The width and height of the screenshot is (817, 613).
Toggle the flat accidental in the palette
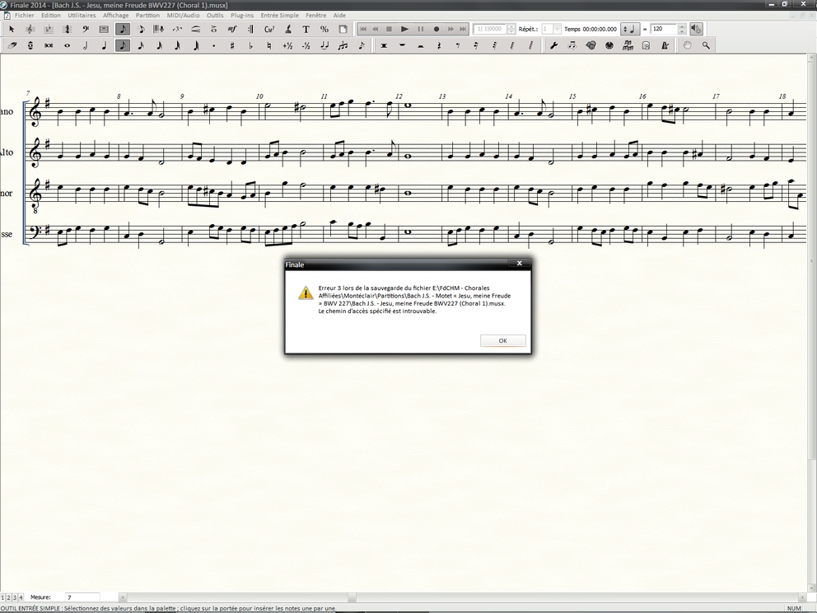250,46
